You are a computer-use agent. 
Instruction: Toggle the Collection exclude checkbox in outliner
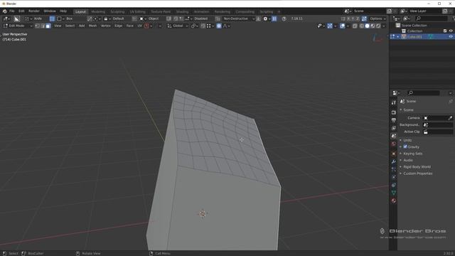(445, 31)
